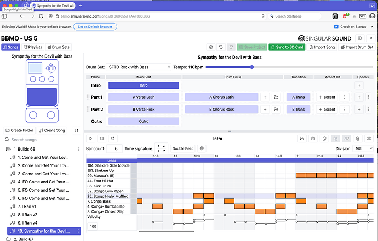Collapse the Builds 68 folder
The image size is (378, 241).
8,150
